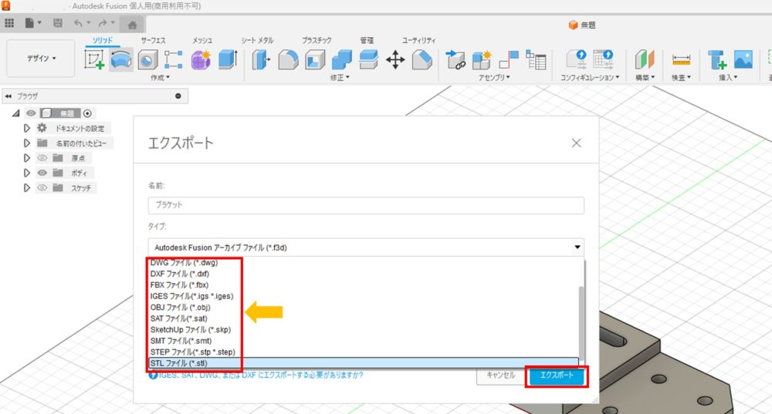
Task: Select the Fillet tool icon
Action: pos(288,60)
